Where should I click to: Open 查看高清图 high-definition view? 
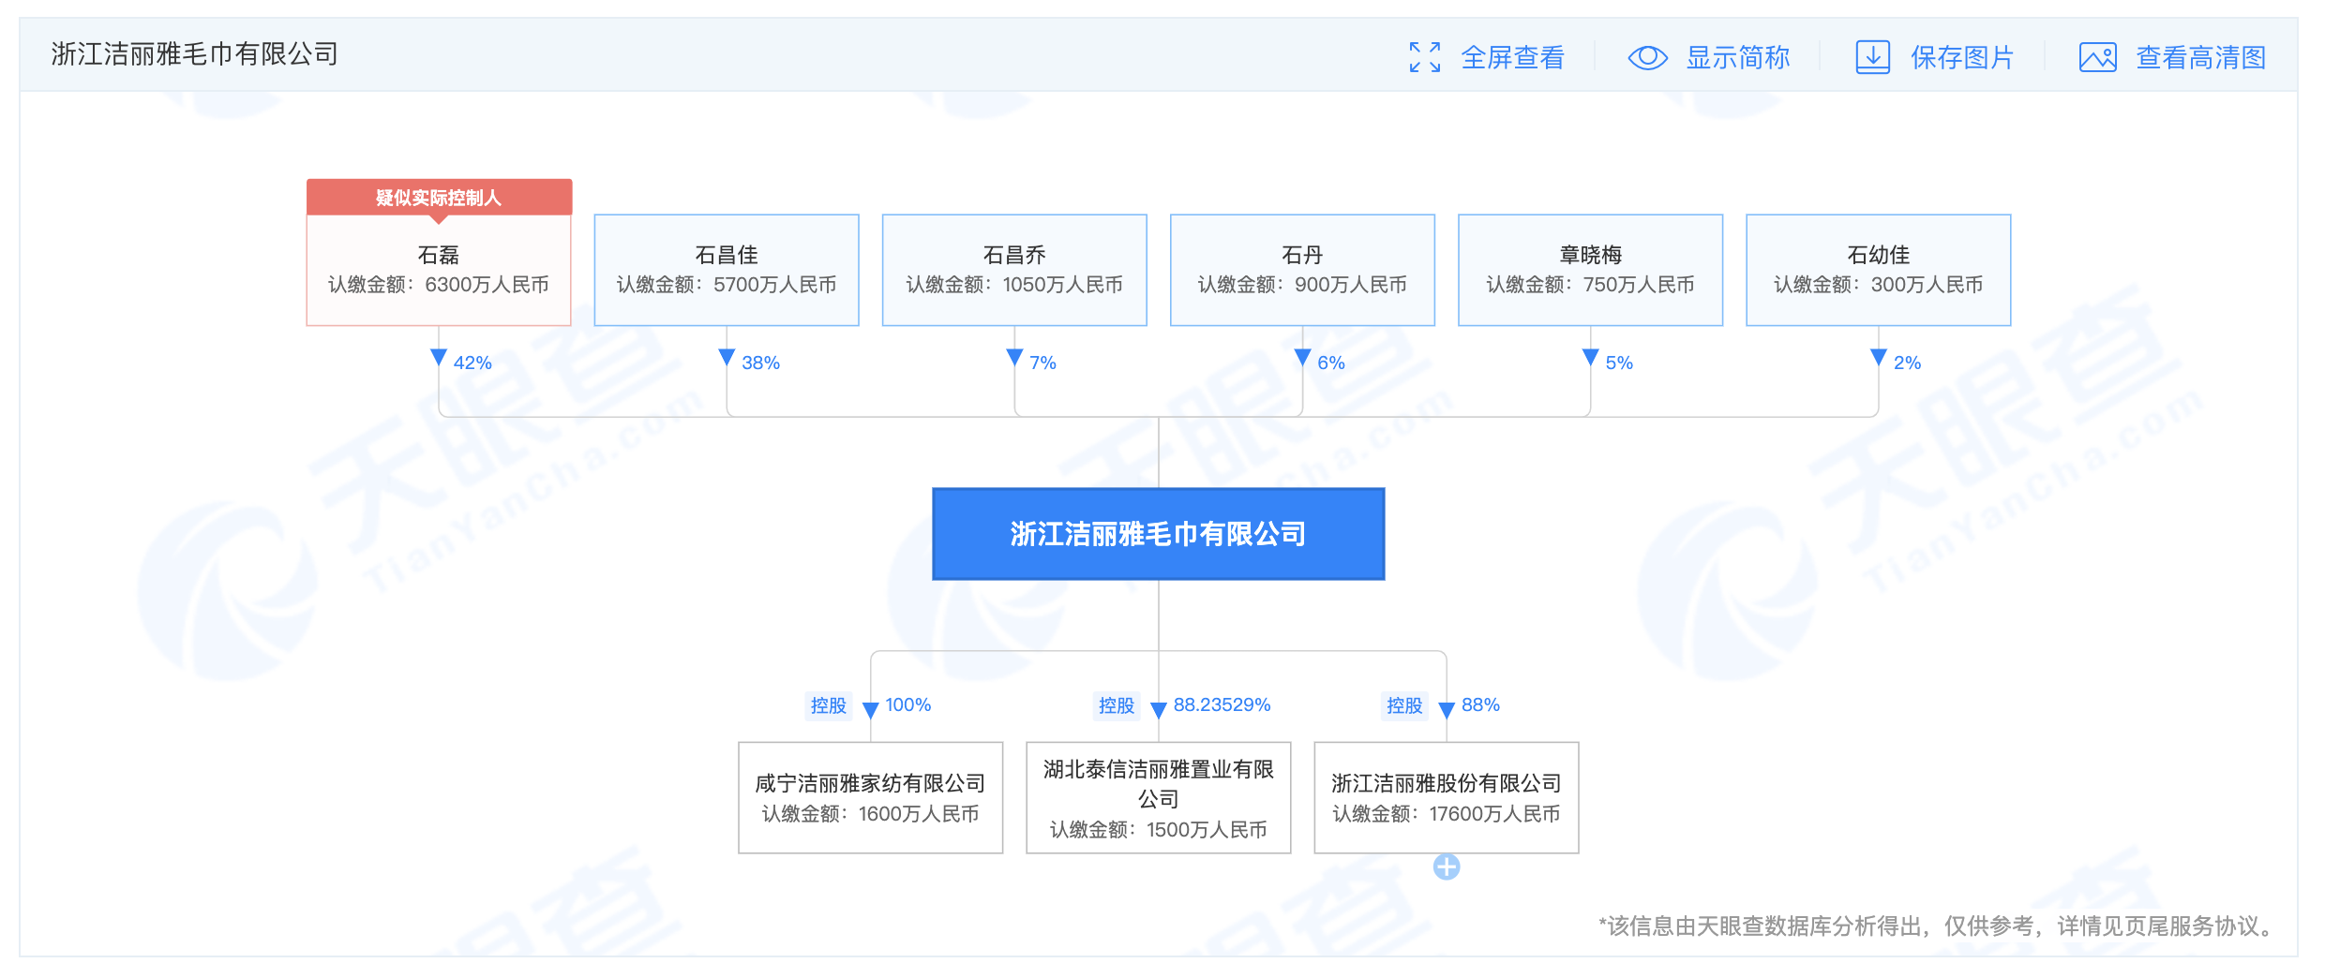click(2200, 57)
